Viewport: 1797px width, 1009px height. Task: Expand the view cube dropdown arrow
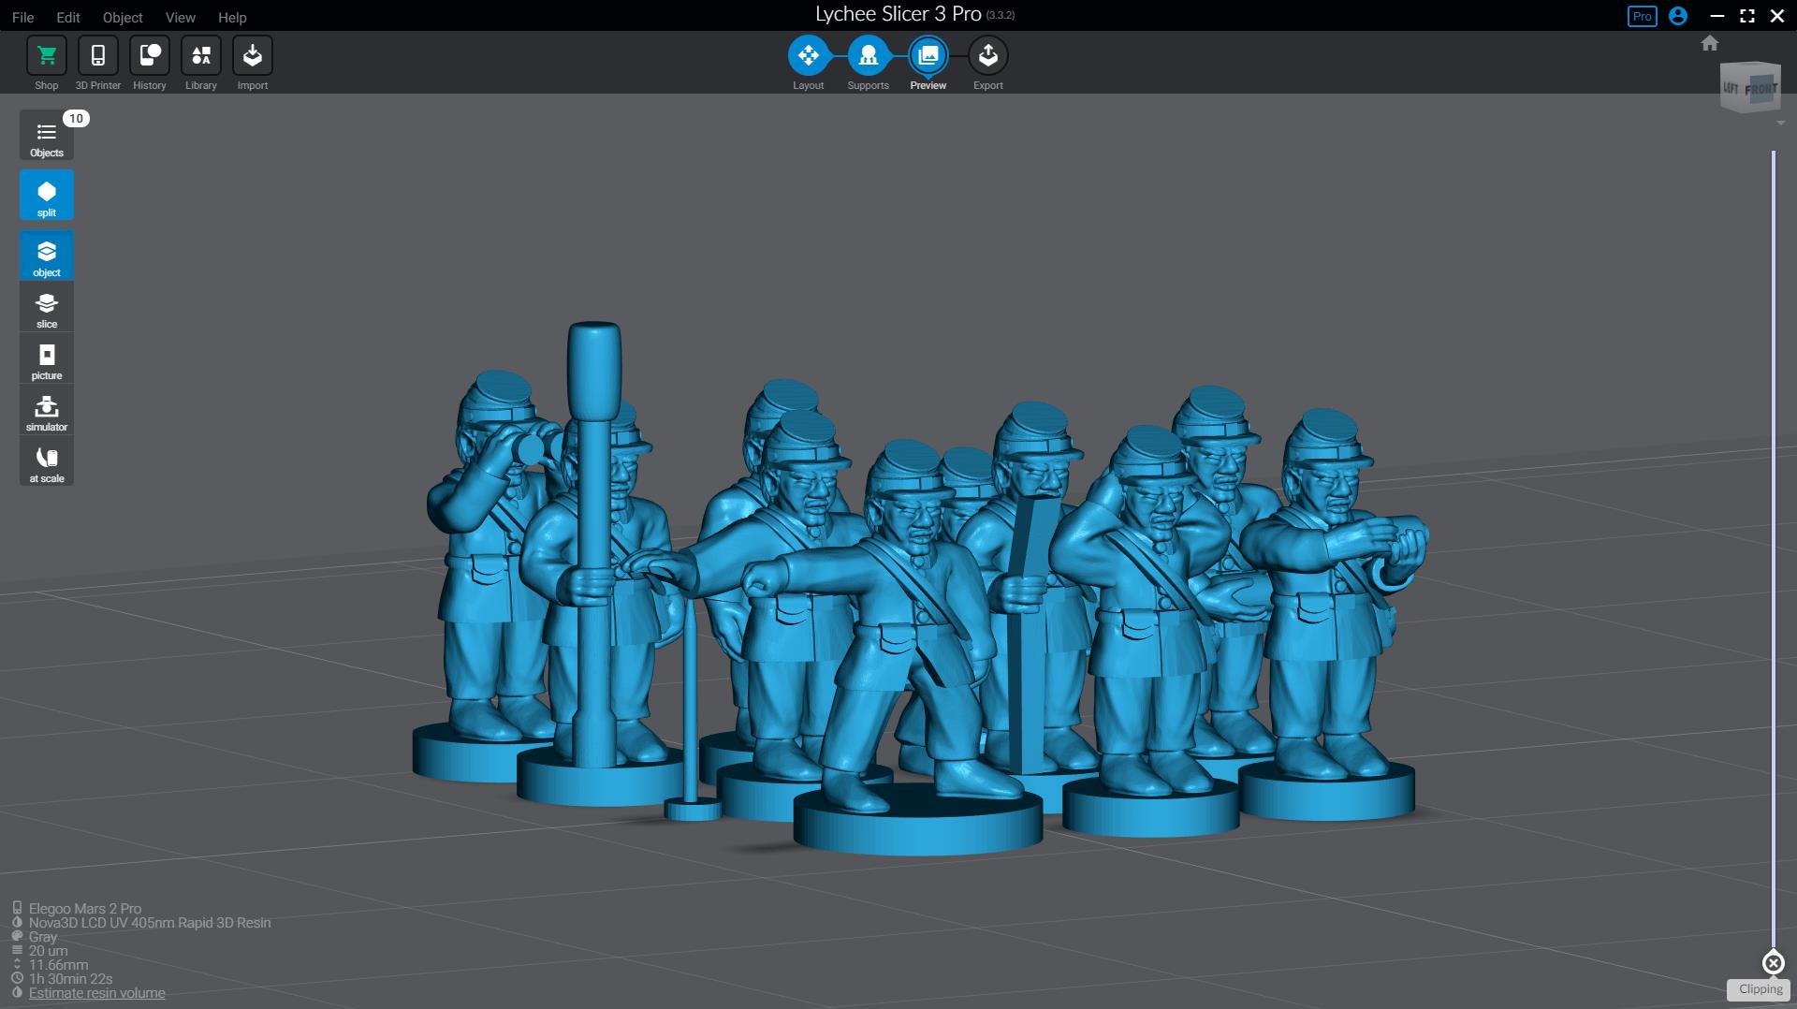tap(1780, 124)
